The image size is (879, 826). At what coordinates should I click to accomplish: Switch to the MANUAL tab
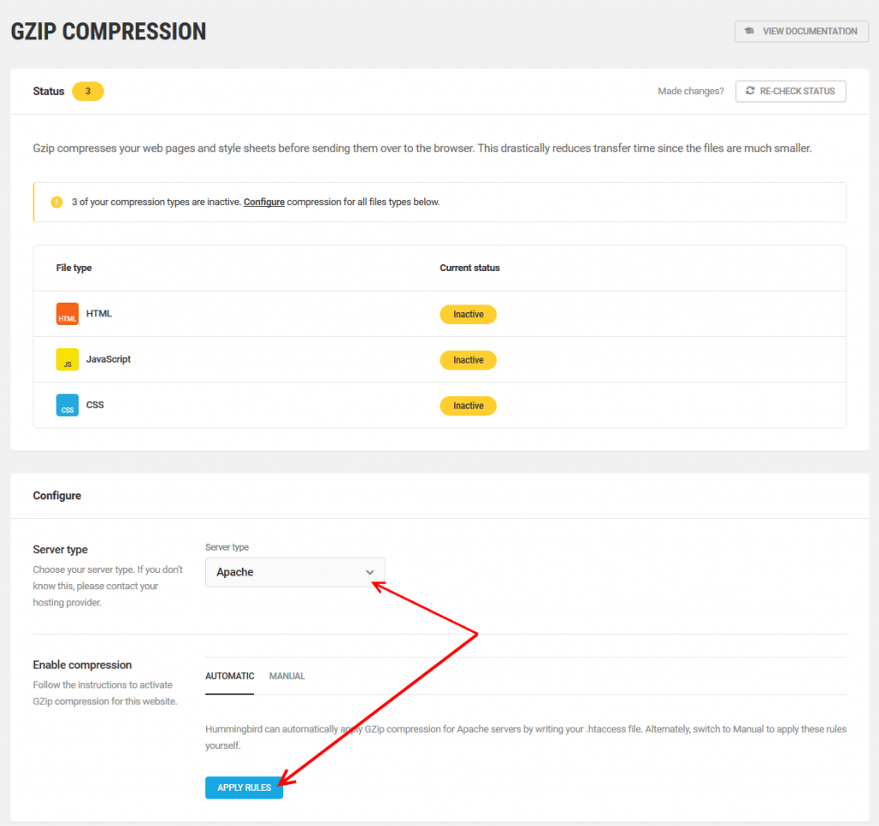coord(287,676)
